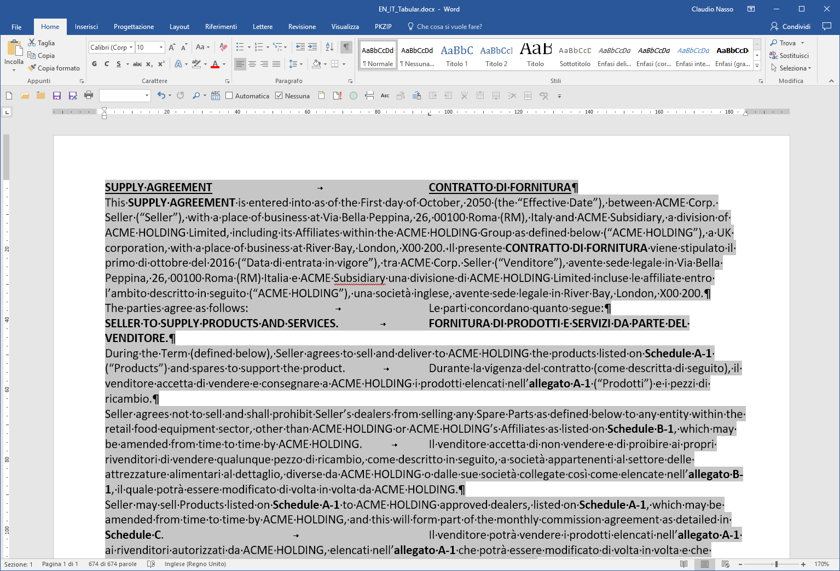The image size is (840, 571).
Task: Undo the last action
Action: coord(161,96)
